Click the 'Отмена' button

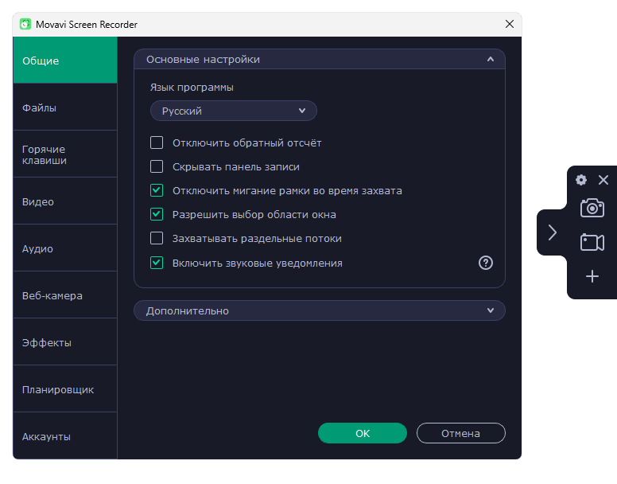[x=461, y=433]
